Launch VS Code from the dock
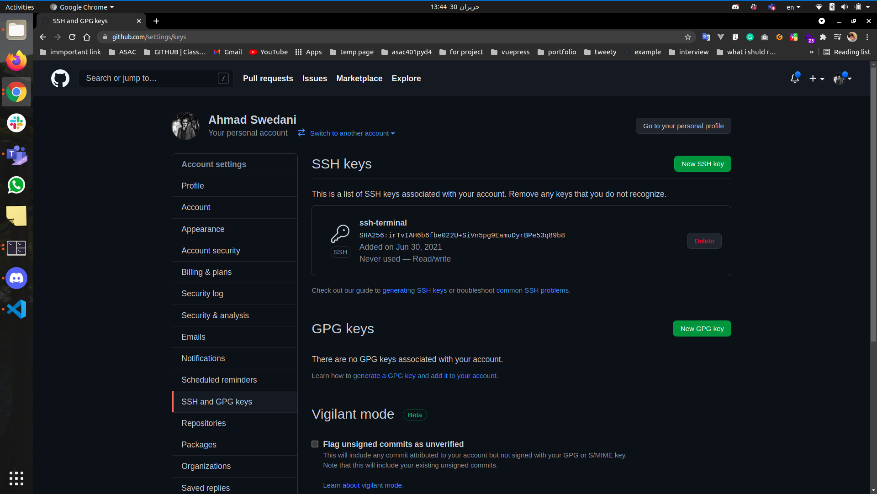 16,309
